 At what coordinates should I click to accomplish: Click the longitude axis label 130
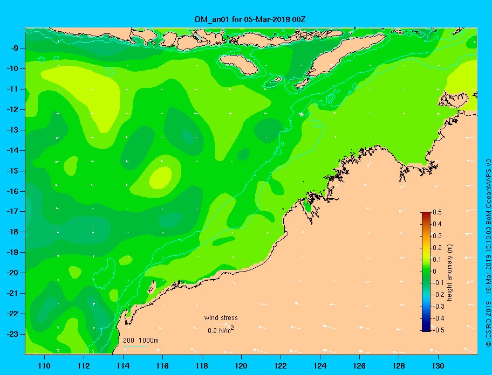click(438, 366)
